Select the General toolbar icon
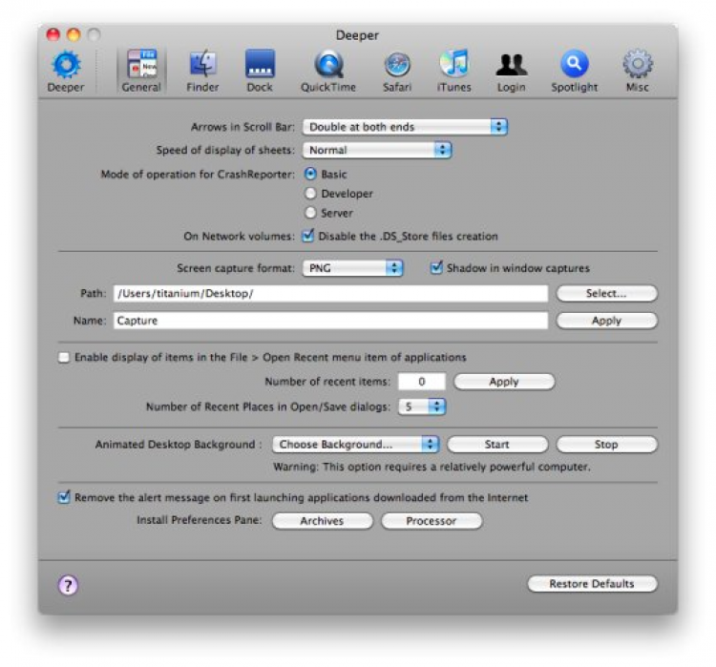 pos(141,71)
